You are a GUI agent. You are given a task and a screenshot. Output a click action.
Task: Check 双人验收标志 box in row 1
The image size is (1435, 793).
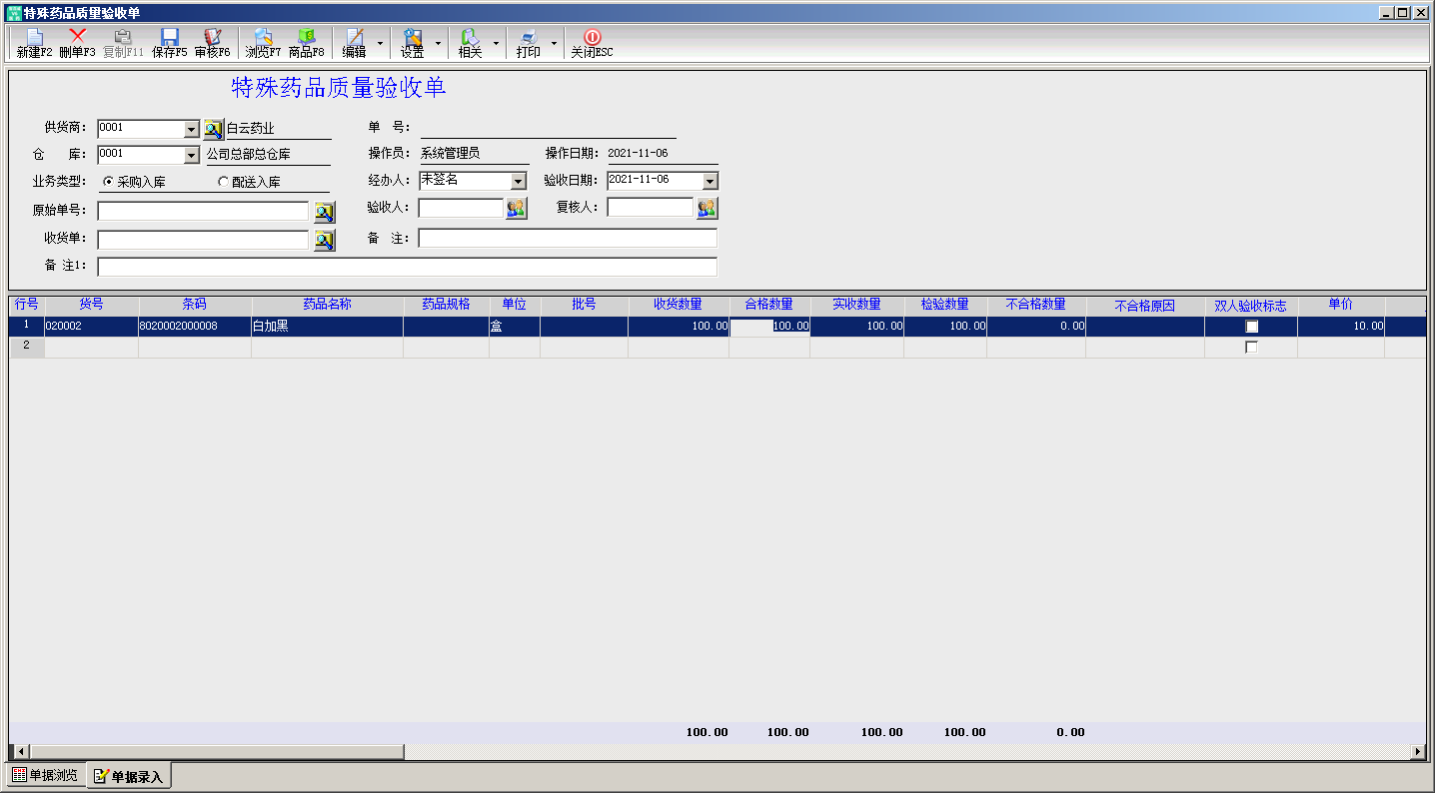coord(1251,327)
